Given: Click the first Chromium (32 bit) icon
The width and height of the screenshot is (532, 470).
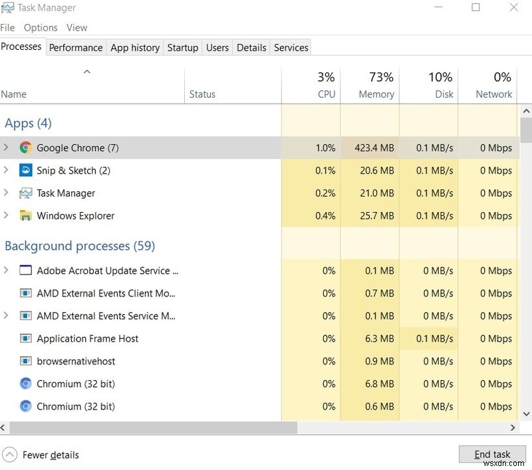Looking at the screenshot, I should [x=25, y=384].
